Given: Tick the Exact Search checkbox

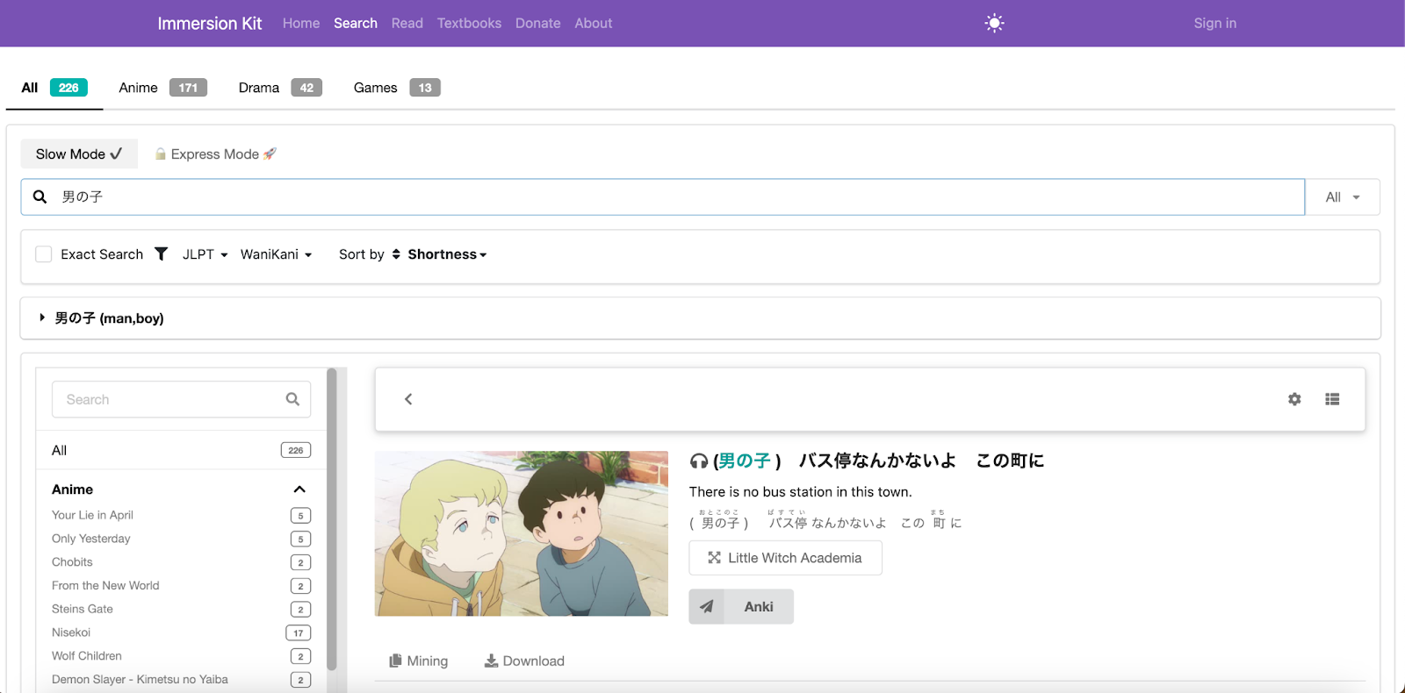Looking at the screenshot, I should (x=44, y=254).
